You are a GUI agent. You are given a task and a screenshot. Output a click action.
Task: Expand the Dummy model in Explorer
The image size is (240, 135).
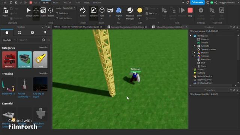click(194, 52)
